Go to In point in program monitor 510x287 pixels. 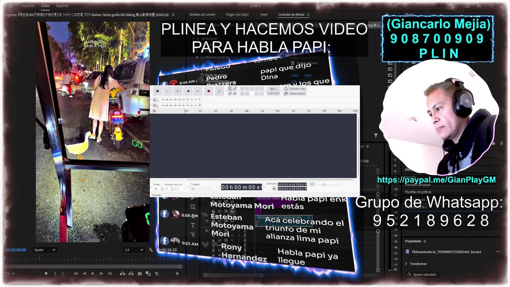pyautogui.click(x=76, y=273)
